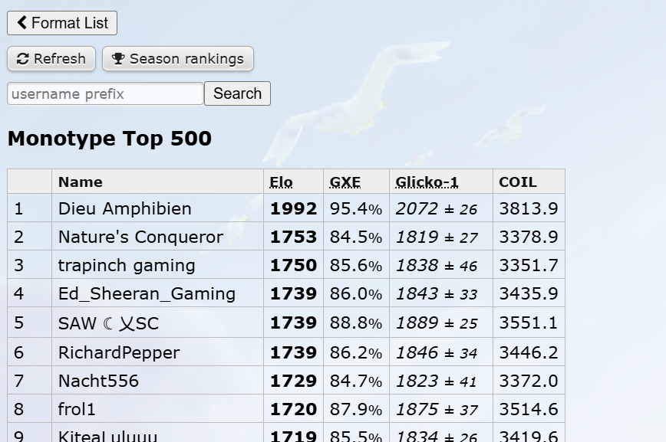
Task: Click the Glicko-1 column header
Action: click(427, 182)
